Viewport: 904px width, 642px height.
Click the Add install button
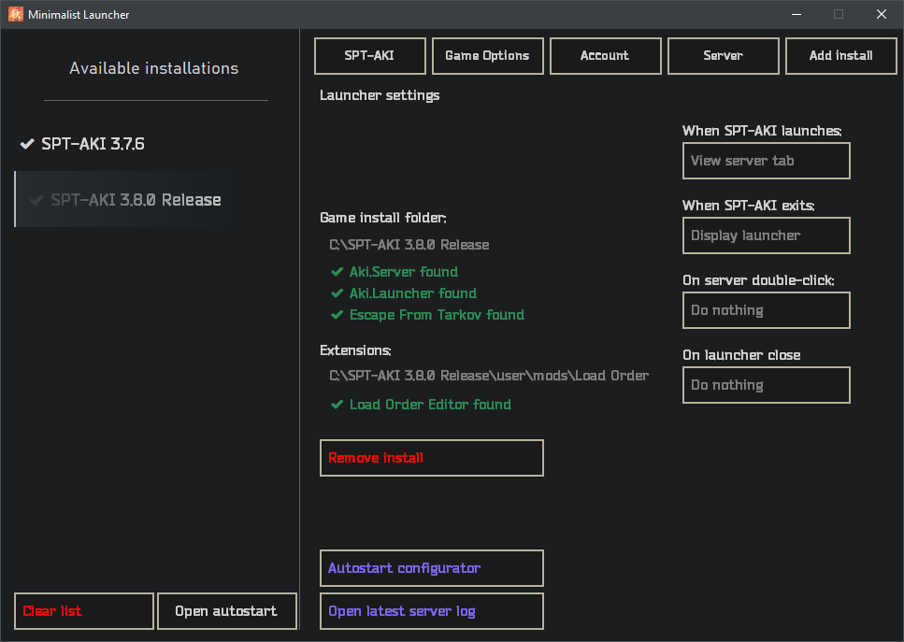coord(841,56)
